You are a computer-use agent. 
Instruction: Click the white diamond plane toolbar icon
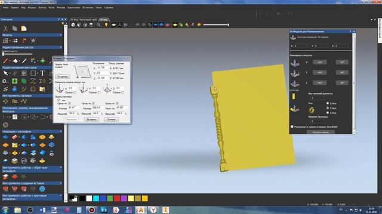pos(114,25)
